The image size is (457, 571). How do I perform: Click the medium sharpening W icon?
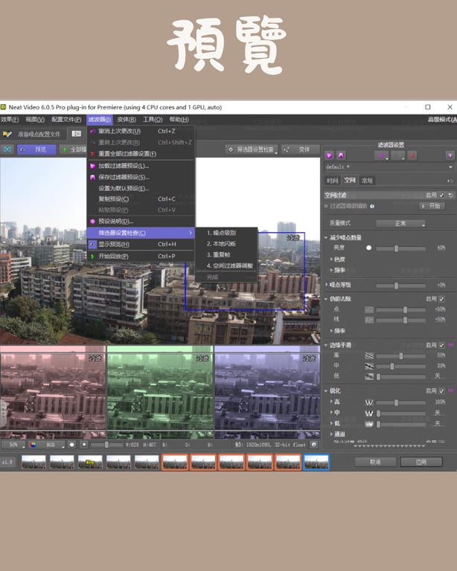point(369,413)
